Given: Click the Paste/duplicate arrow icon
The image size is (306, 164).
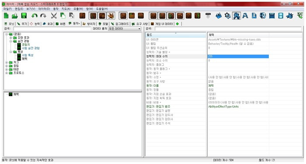Looking at the screenshot, I should (x=72, y=16).
